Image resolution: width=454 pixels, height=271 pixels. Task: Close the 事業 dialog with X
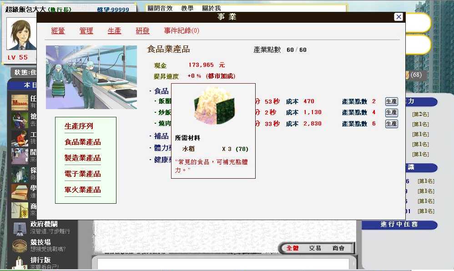399,17
